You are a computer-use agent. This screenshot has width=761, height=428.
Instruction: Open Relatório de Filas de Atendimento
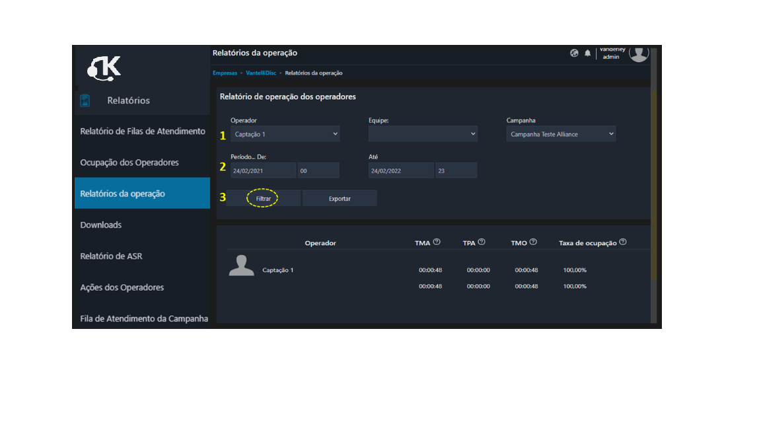coord(142,131)
